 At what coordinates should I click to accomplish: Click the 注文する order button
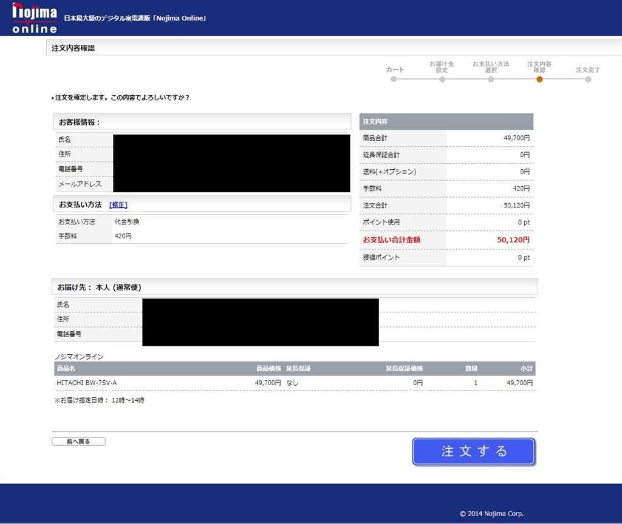tap(474, 451)
